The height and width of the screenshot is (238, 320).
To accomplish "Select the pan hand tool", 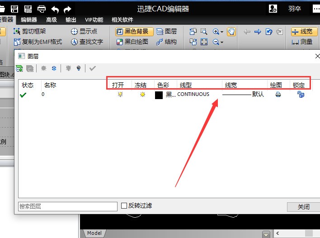I will (231, 31).
